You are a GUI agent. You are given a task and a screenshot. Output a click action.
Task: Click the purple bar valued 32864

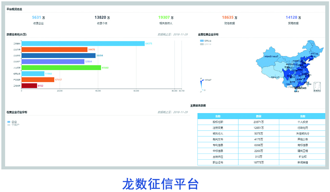(x=53, y=61)
